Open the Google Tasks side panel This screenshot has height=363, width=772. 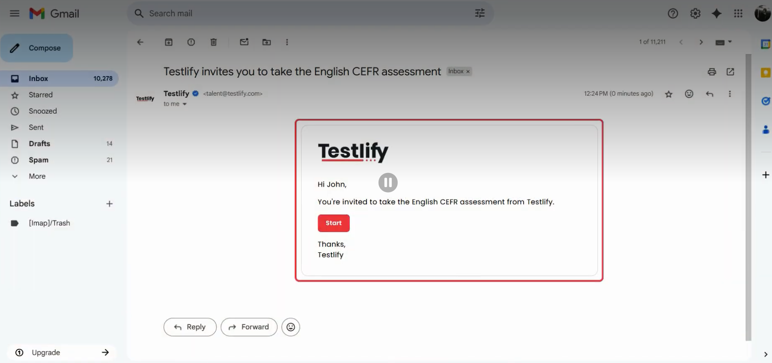(x=765, y=101)
